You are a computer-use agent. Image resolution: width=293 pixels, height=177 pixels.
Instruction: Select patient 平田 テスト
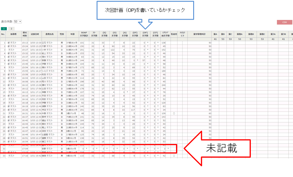click(47, 96)
